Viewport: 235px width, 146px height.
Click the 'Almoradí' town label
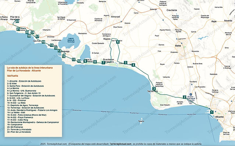tap(115, 17)
